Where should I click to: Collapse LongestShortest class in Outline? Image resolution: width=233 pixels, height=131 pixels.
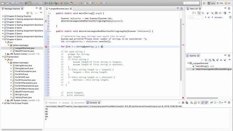[x=188, y=63]
